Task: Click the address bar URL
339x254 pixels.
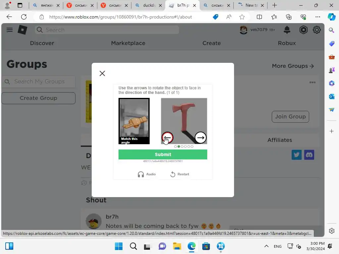Action: [x=121, y=17]
